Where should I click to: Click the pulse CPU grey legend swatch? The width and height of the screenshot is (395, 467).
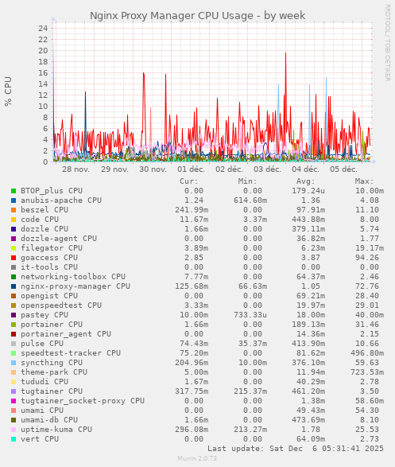(14, 344)
